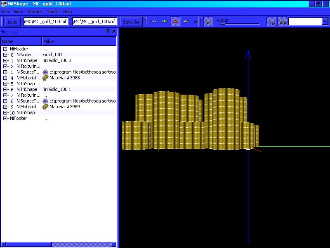Toggle the animation loop button
330x248 pixels.
pos(272,22)
